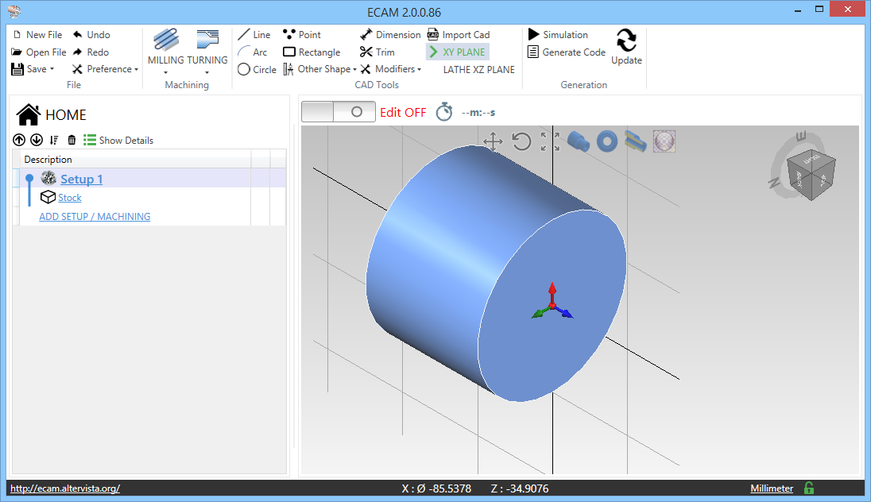Click the sort operations icon
This screenshot has height=502, width=871.
tap(54, 140)
